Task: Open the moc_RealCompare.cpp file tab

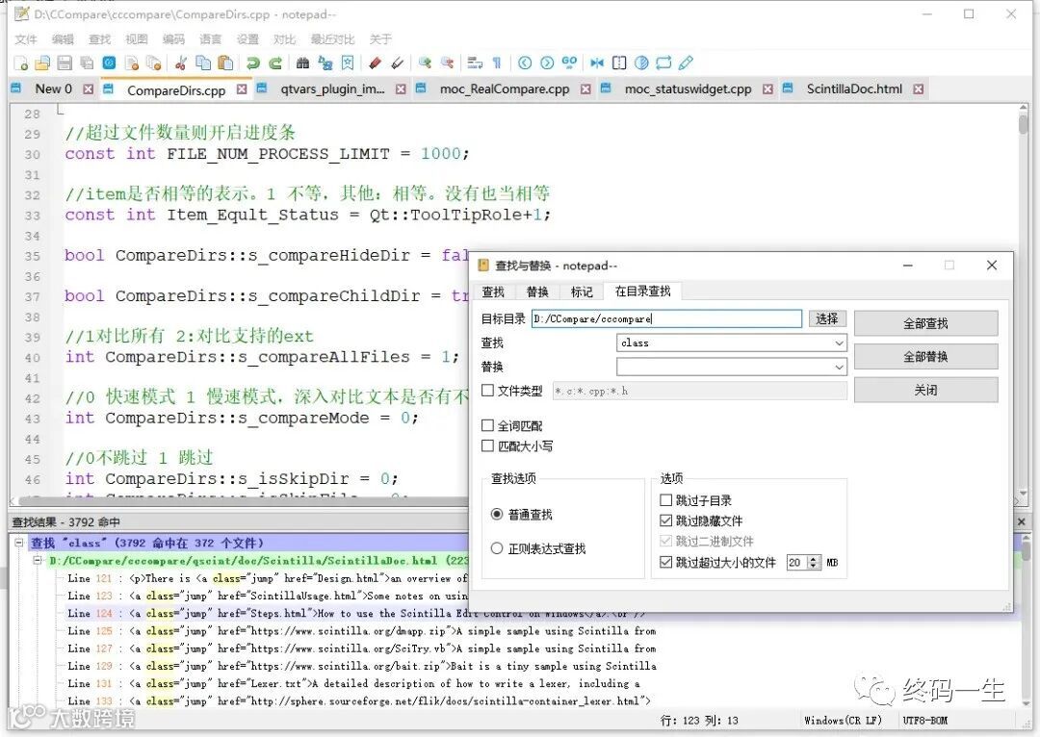Action: click(x=505, y=89)
